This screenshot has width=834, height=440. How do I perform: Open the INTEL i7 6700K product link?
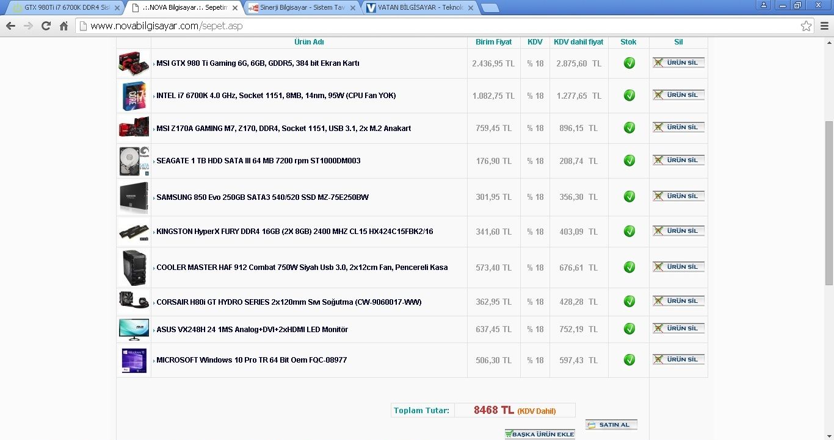click(x=276, y=96)
